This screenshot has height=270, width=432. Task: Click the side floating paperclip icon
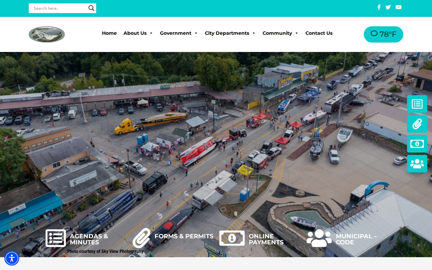coord(417,124)
